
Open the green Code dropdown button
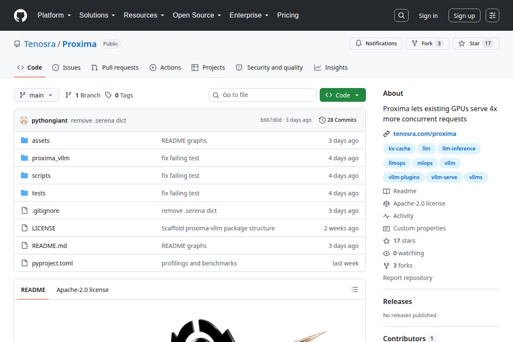343,95
